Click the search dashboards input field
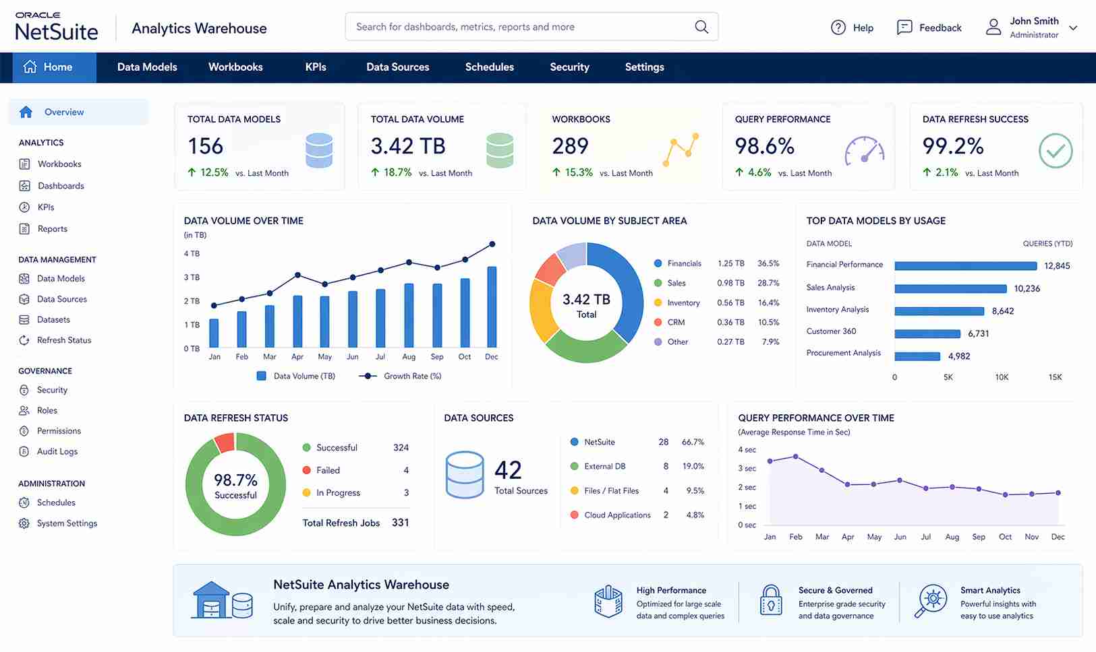Viewport: 1096px width, 652px height. pos(531,27)
